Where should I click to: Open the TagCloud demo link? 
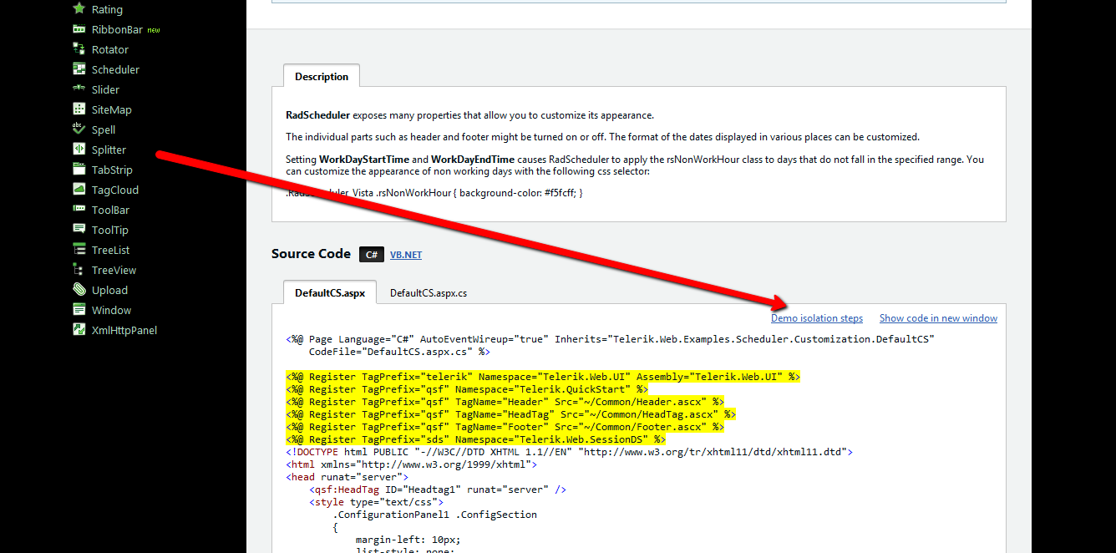(115, 190)
